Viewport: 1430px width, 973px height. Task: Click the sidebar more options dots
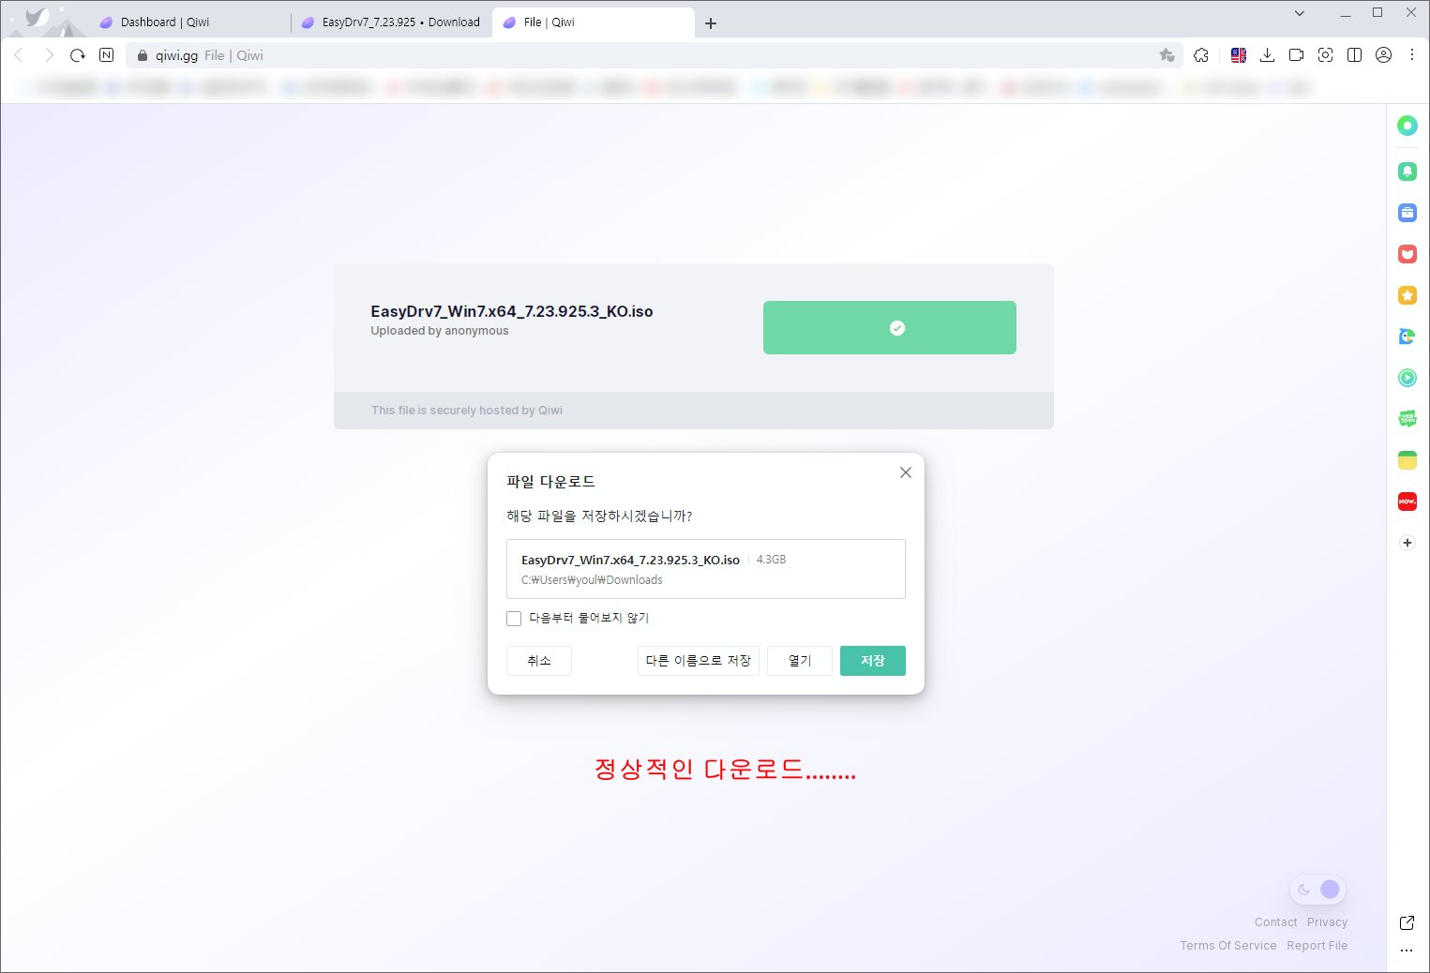tap(1407, 951)
